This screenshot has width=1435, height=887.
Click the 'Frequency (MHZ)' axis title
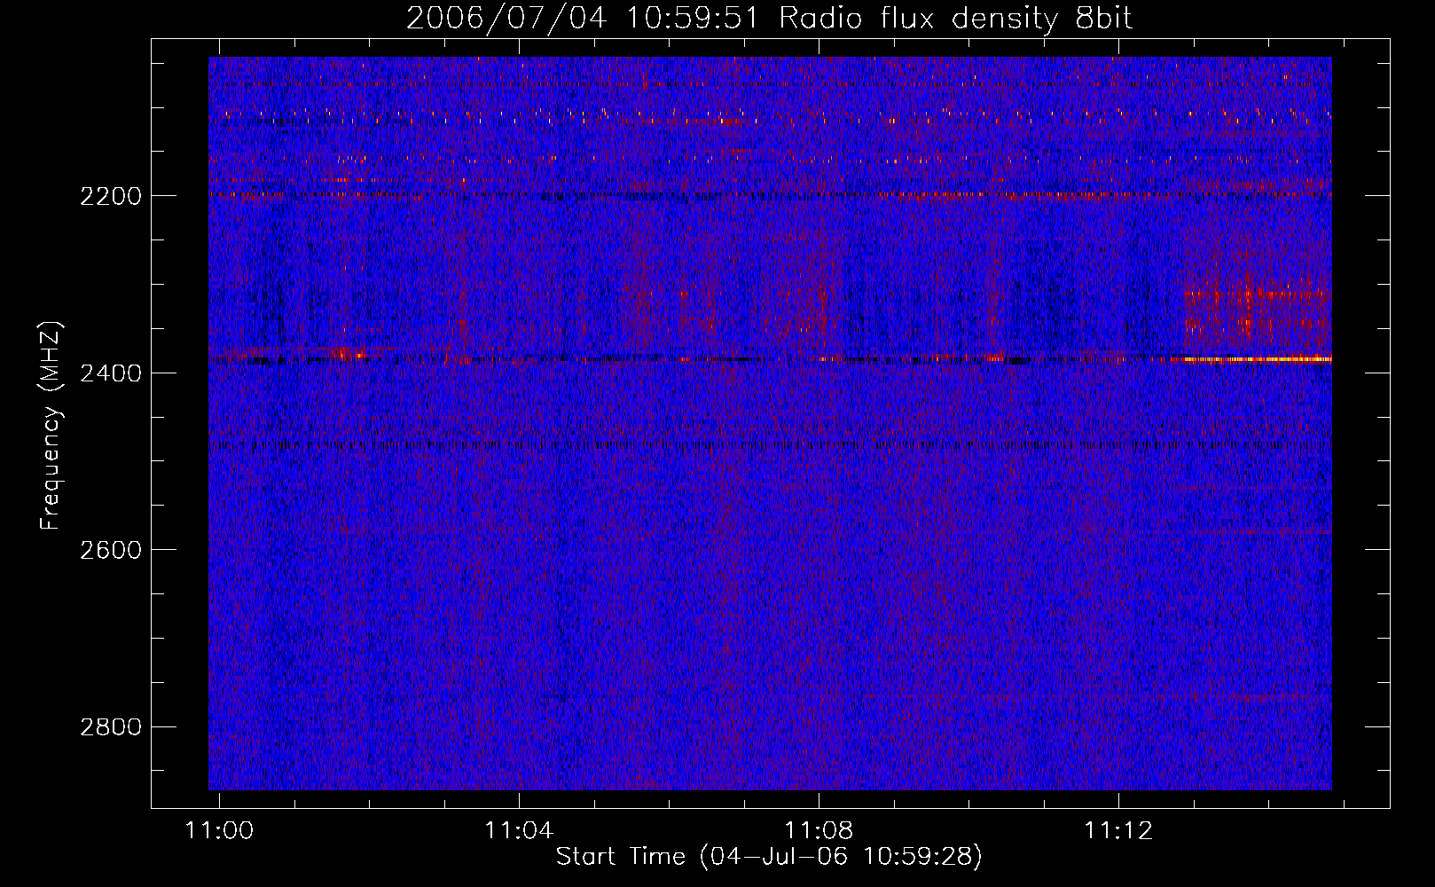point(51,426)
